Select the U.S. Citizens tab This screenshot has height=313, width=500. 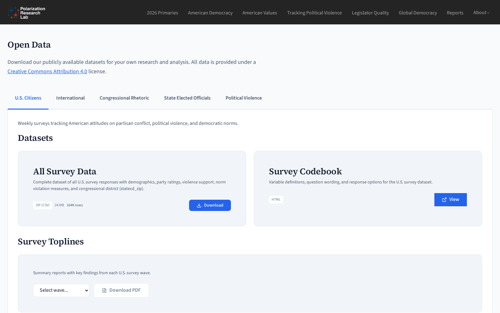[x=28, y=98]
